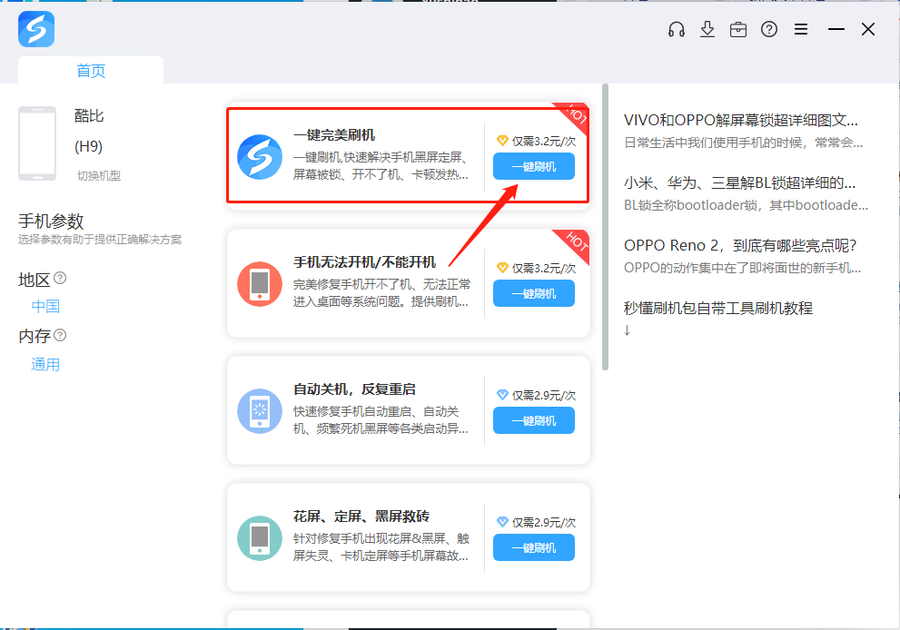Viewport: 900px width, 630px height.
Task: Open the hamburger menu icon
Action: tap(801, 29)
